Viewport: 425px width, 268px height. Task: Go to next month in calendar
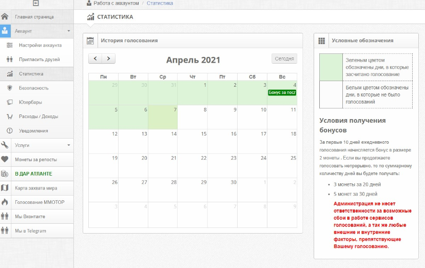click(108, 59)
